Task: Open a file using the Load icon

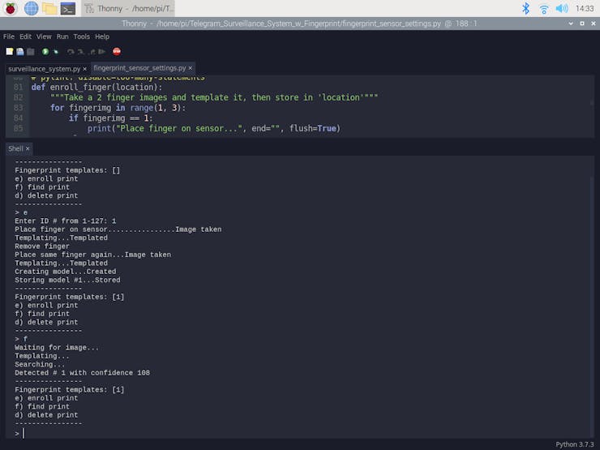Action: [20, 51]
